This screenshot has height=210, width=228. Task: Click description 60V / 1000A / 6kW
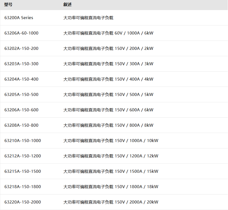pos(108,33)
